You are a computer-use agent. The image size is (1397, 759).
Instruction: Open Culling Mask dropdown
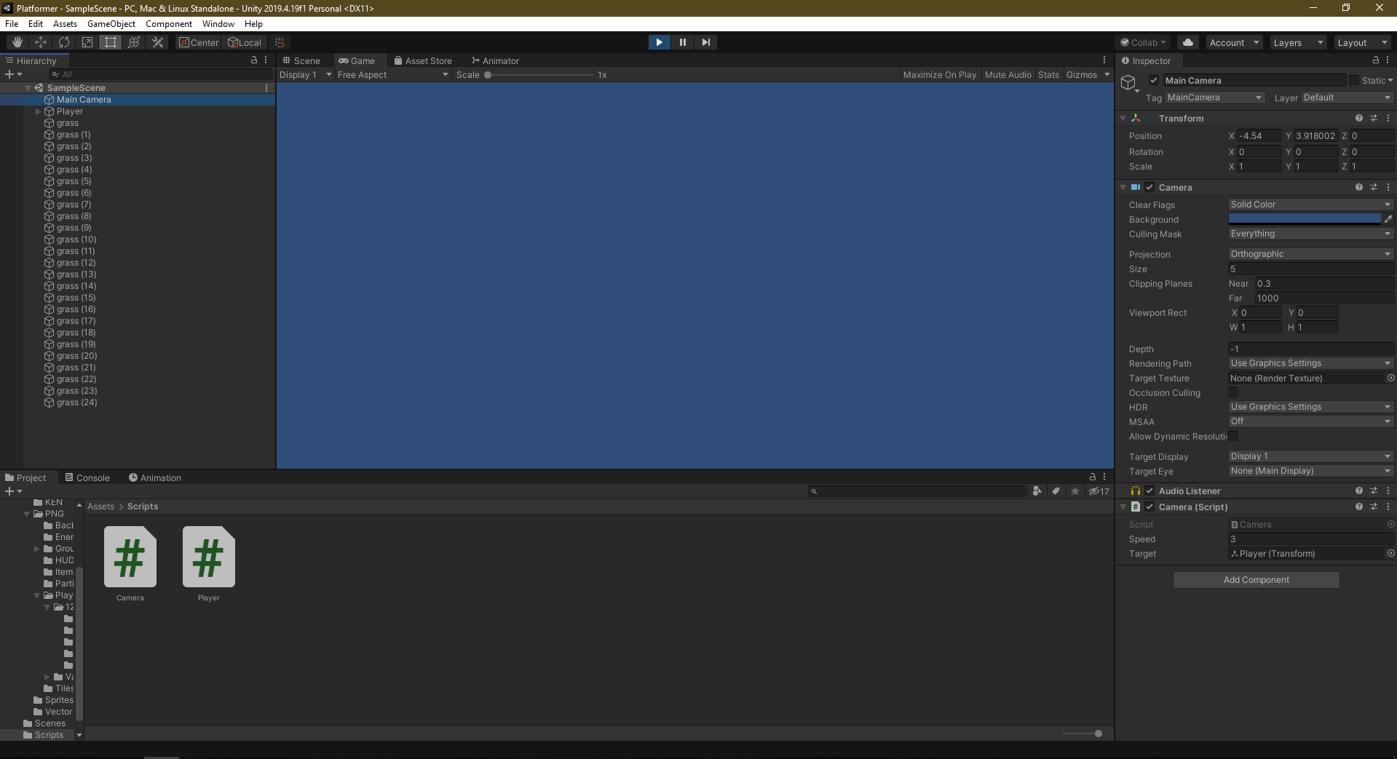[x=1310, y=234]
